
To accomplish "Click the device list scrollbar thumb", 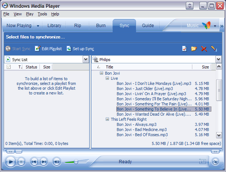I will click(219, 90).
